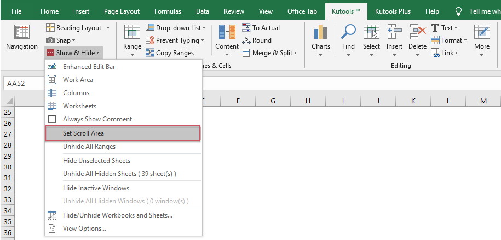Viewport: 501px width, 240px height.
Task: Toggle the Always Show Comment checkbox
Action: (53, 119)
